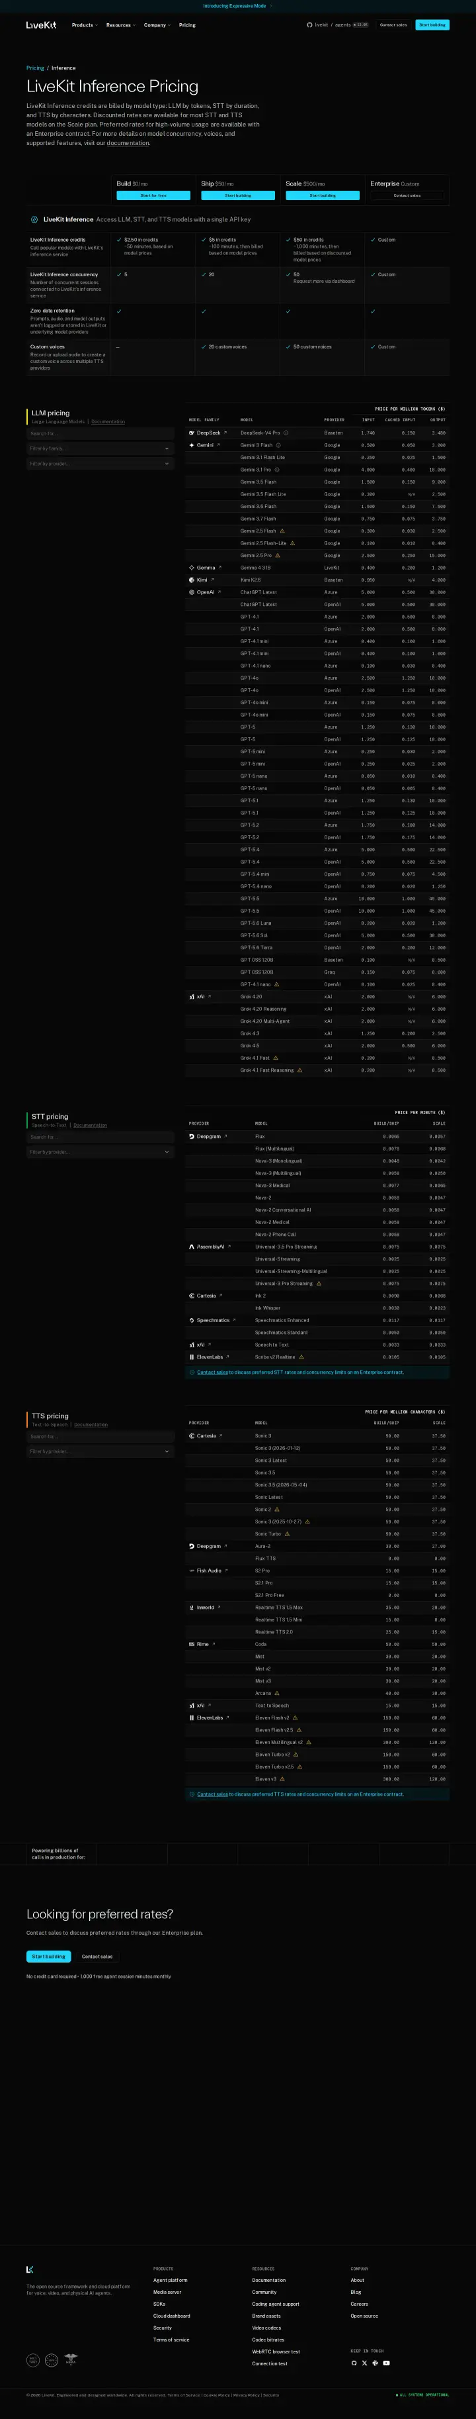Open the Documentation link under STT pricing

90,1125
